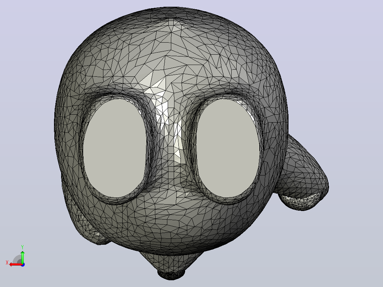Image resolution: width=383 pixels, height=287 pixels.
Task: Select the flat face inside the right eye opening
Action: pos(228,148)
